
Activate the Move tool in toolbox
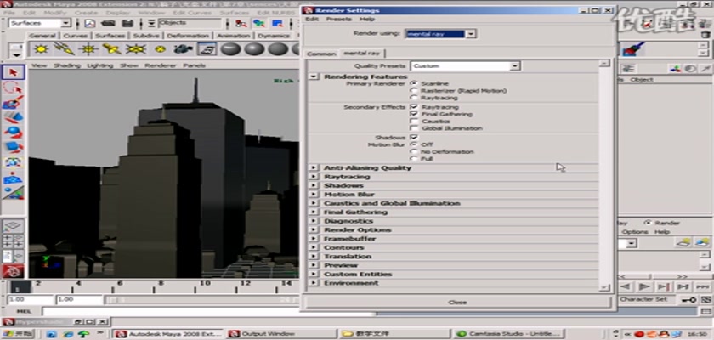[x=14, y=117]
